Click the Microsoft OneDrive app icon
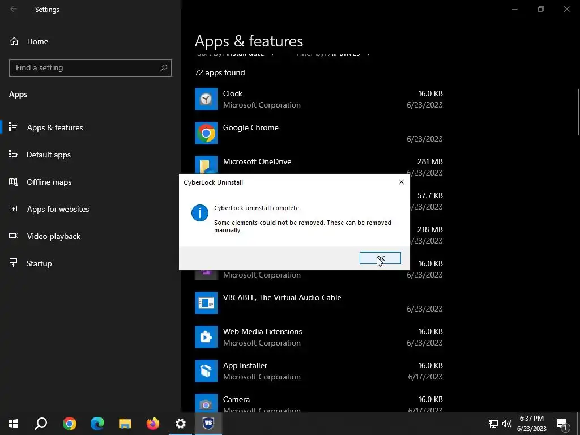Screen dimensions: 580x435 pos(206,165)
